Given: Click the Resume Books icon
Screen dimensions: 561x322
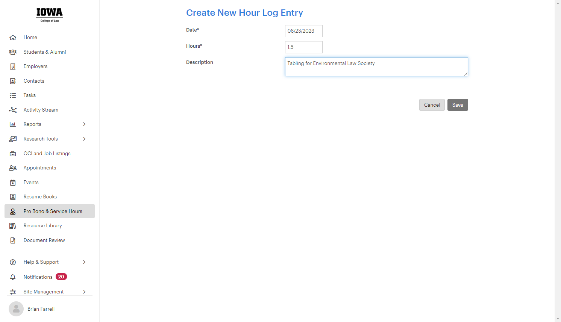Looking at the screenshot, I should tap(13, 197).
